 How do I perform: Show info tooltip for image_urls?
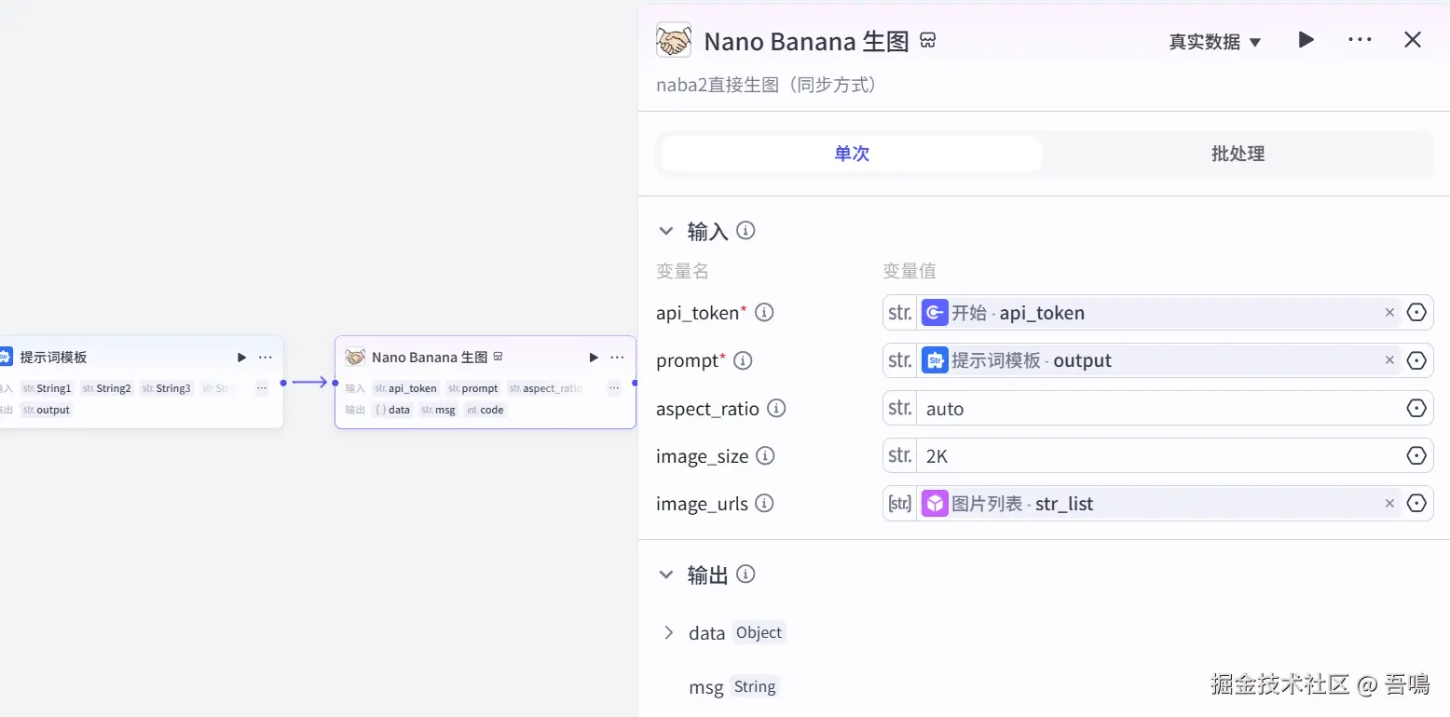click(x=764, y=504)
